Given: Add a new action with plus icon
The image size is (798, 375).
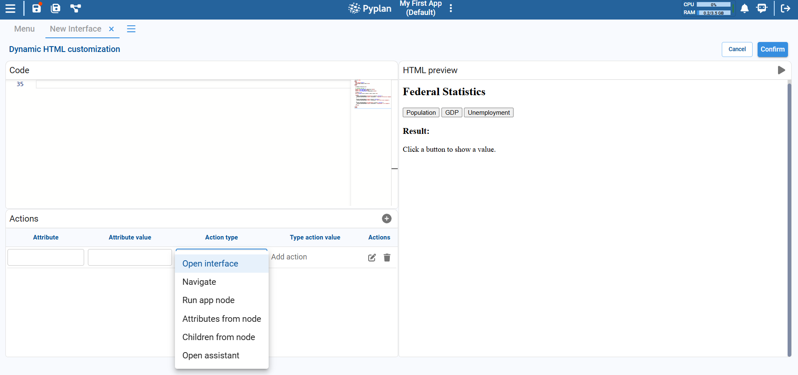Looking at the screenshot, I should tap(387, 219).
